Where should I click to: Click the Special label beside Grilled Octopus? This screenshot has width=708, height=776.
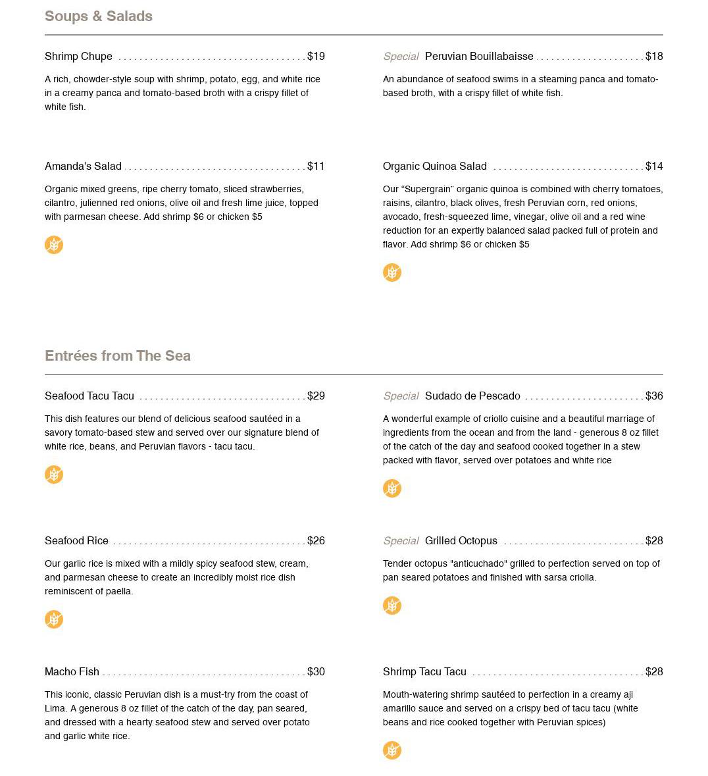coord(401,541)
